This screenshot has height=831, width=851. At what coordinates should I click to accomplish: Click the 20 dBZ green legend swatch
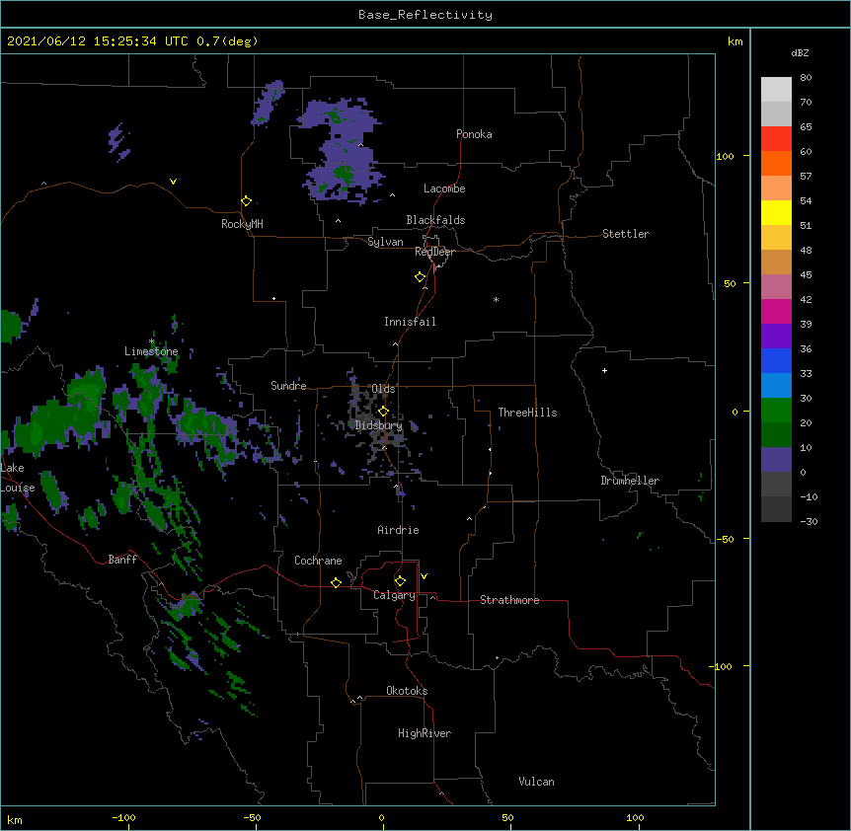[x=776, y=434]
